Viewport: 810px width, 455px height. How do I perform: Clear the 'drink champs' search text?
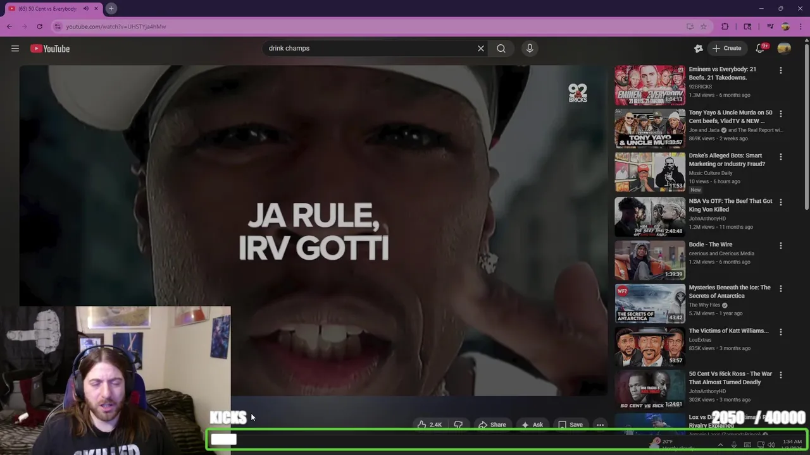481,48
